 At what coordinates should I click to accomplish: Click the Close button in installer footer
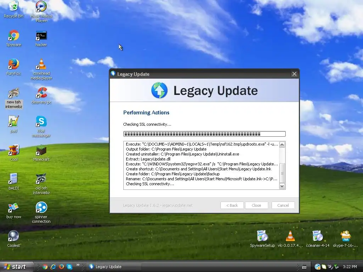tap(256, 205)
